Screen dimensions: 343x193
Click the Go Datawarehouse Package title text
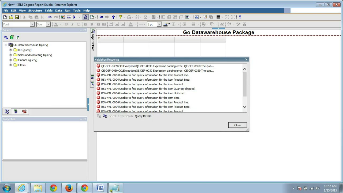pyautogui.click(x=218, y=32)
